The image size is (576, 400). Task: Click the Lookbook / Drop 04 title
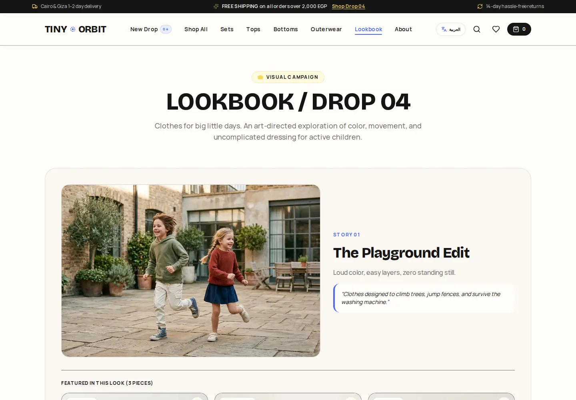coord(288,102)
